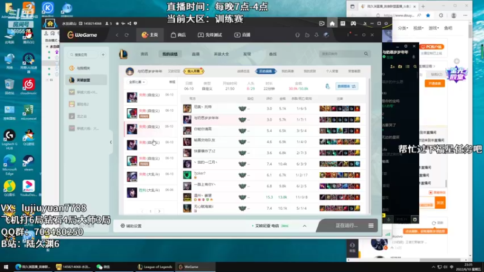Go back with WeGame's left arrow
The height and width of the screenshot is (272, 484).
click(x=117, y=35)
